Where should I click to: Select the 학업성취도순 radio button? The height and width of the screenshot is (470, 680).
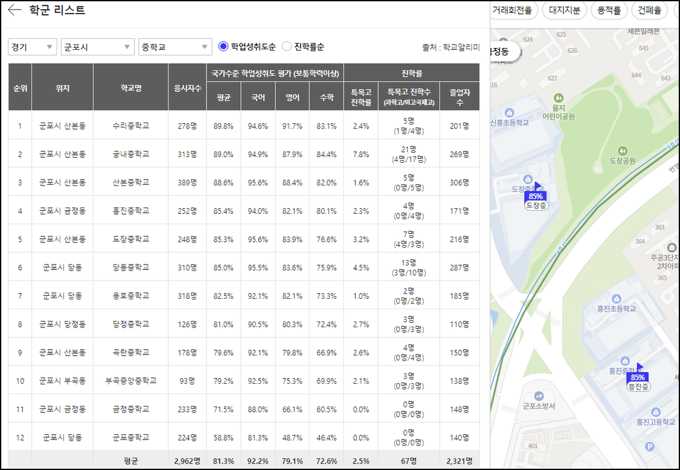223,47
